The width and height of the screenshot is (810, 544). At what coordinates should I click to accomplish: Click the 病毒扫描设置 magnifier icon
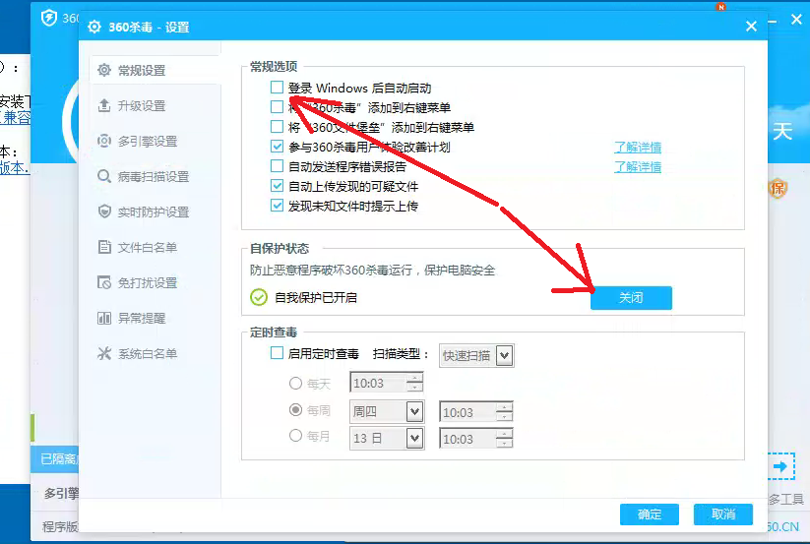point(104,176)
